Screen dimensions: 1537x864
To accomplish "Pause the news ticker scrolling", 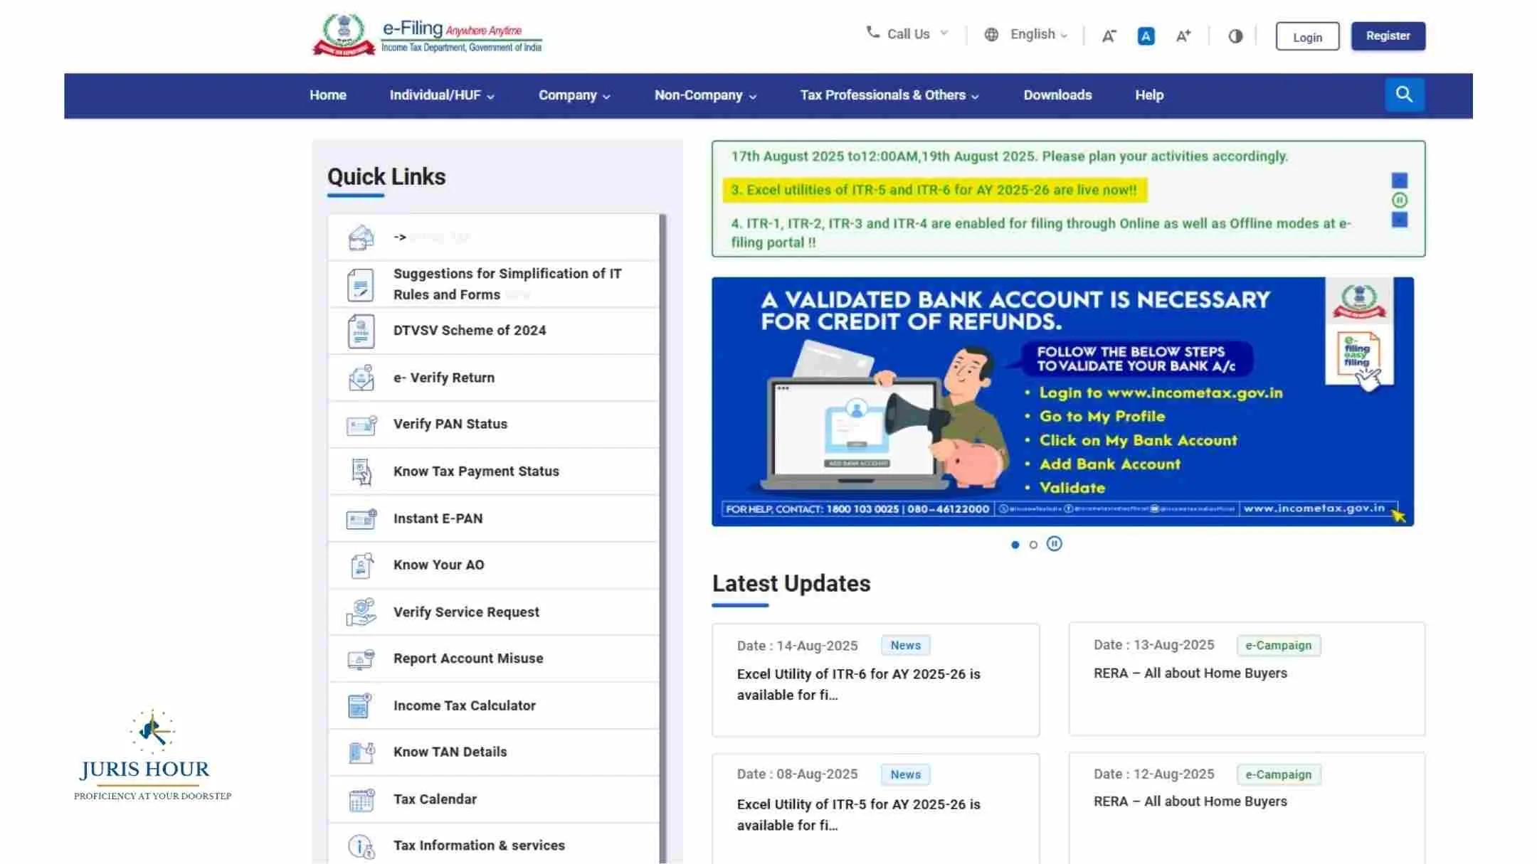I will (1399, 201).
